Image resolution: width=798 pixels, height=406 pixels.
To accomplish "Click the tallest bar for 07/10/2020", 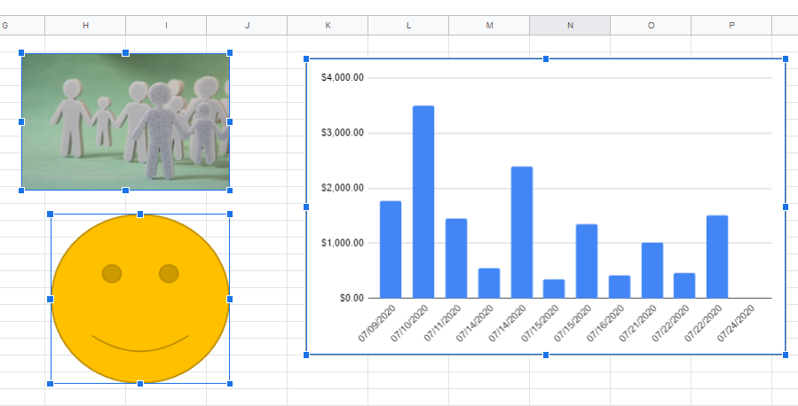I will pyautogui.click(x=423, y=202).
